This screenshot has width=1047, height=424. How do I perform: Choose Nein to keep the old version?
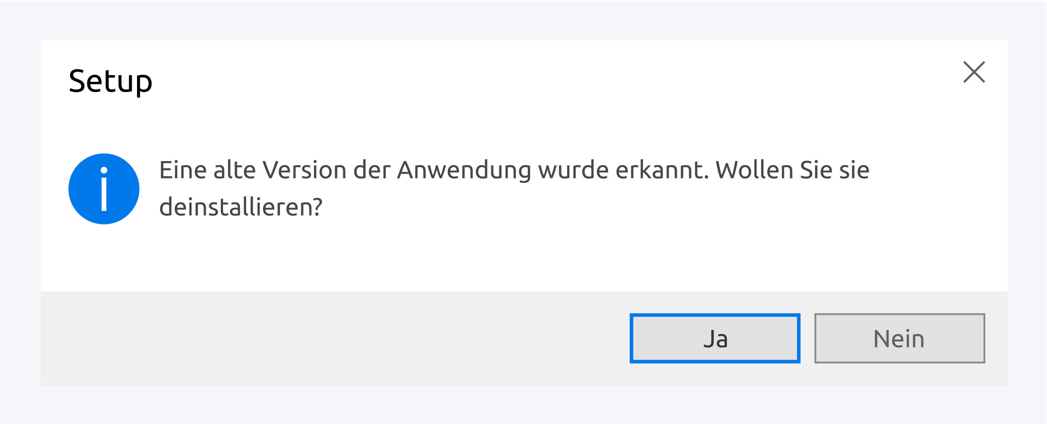click(899, 339)
